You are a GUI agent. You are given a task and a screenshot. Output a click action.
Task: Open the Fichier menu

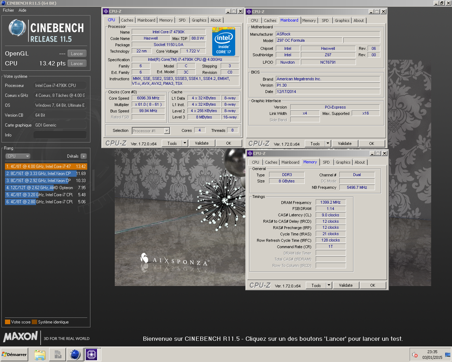tap(8, 10)
